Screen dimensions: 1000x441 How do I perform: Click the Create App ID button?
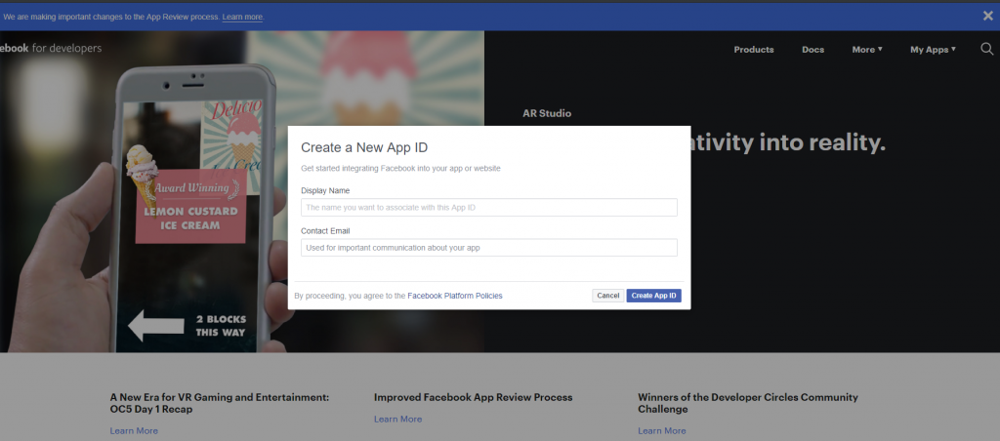653,296
